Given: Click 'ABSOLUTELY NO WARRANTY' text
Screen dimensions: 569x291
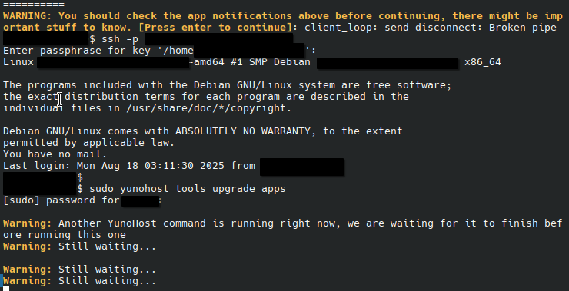Looking at the screenshot, I should 243,131.
